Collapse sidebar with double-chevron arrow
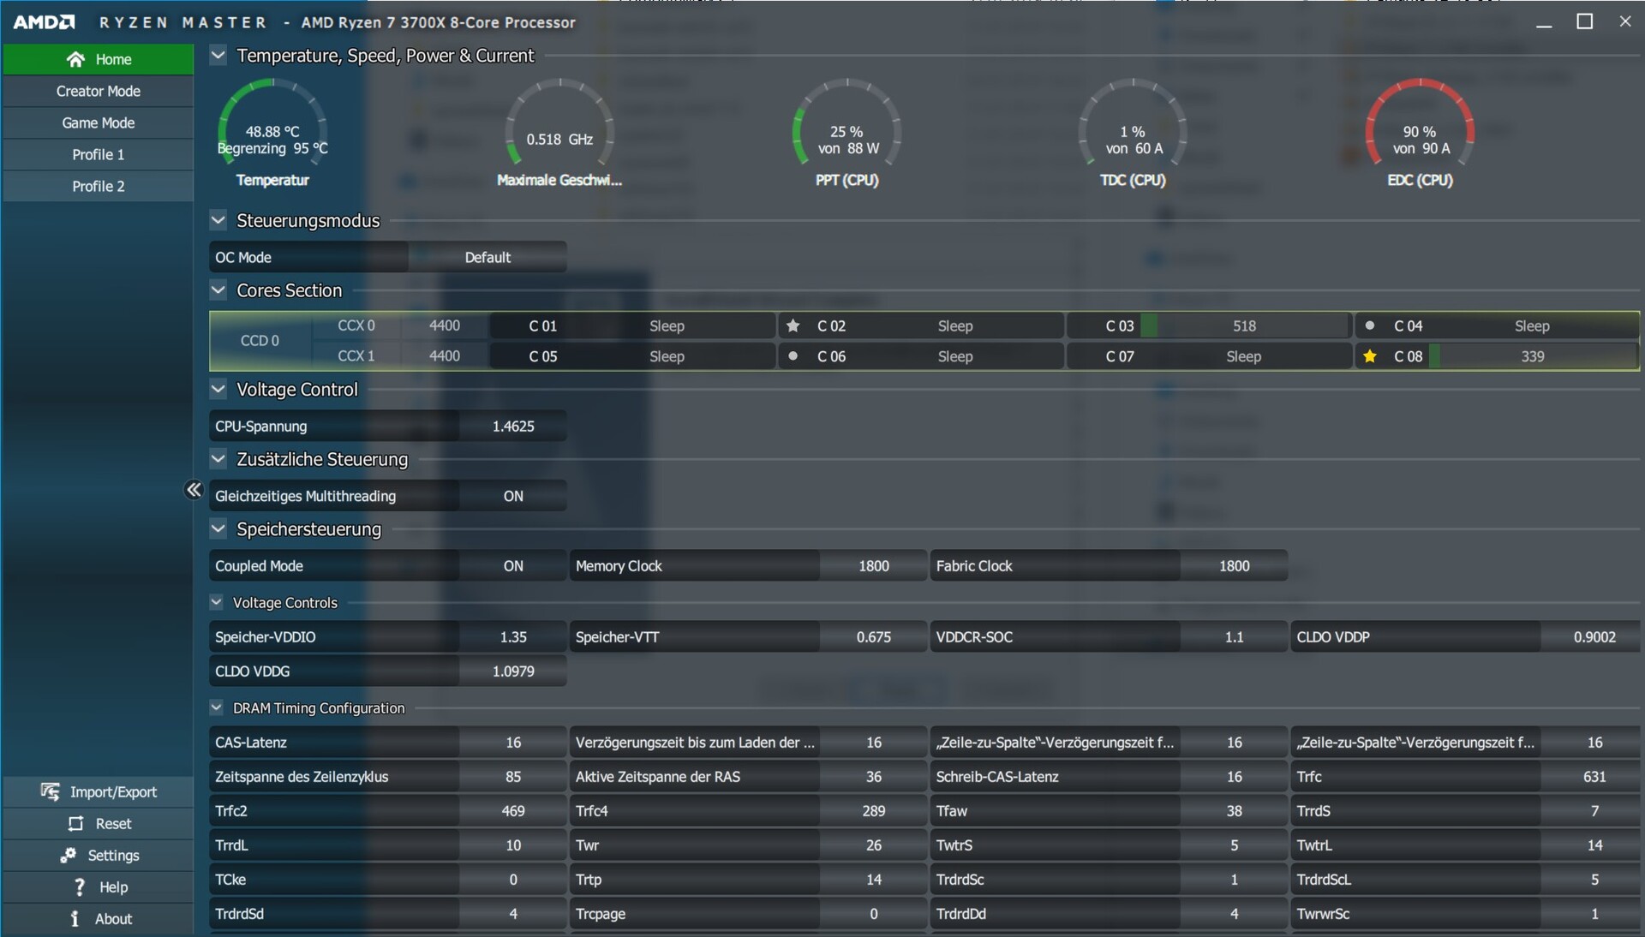 (194, 490)
